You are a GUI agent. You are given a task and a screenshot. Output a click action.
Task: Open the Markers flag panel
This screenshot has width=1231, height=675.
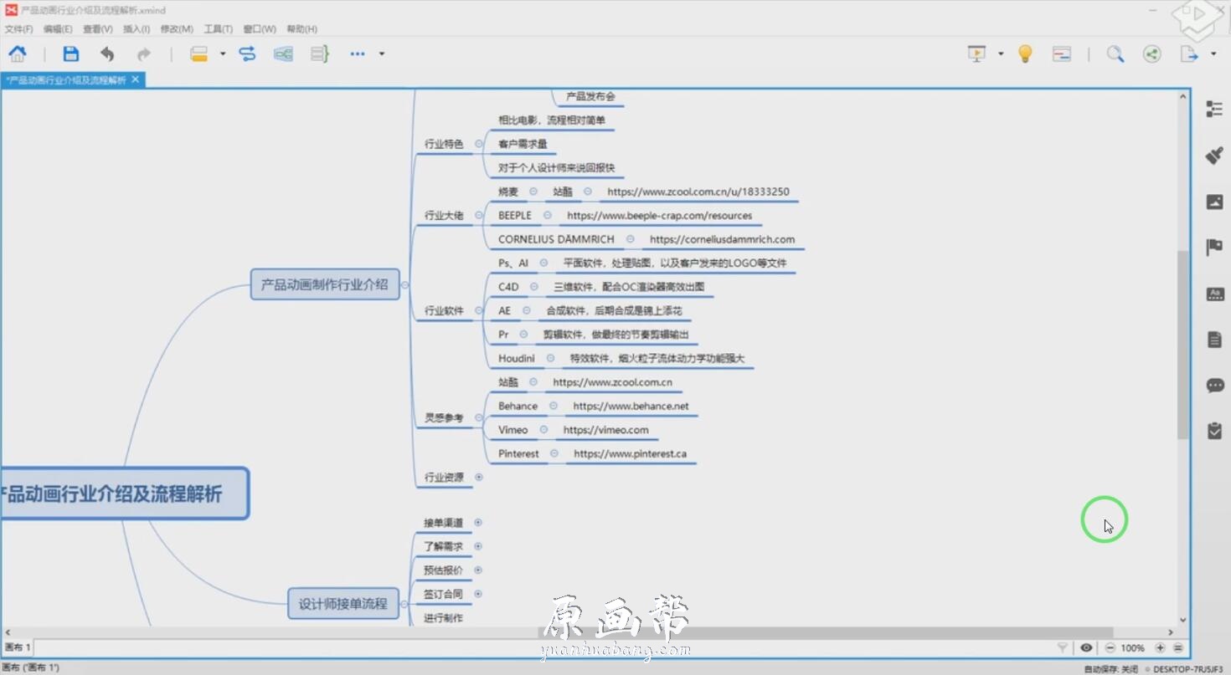click(x=1214, y=248)
